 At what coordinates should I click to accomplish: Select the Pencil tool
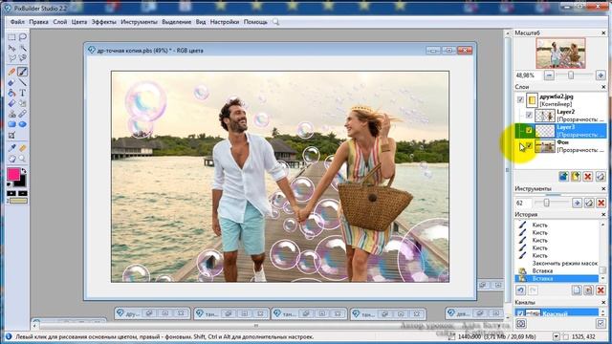click(x=11, y=72)
